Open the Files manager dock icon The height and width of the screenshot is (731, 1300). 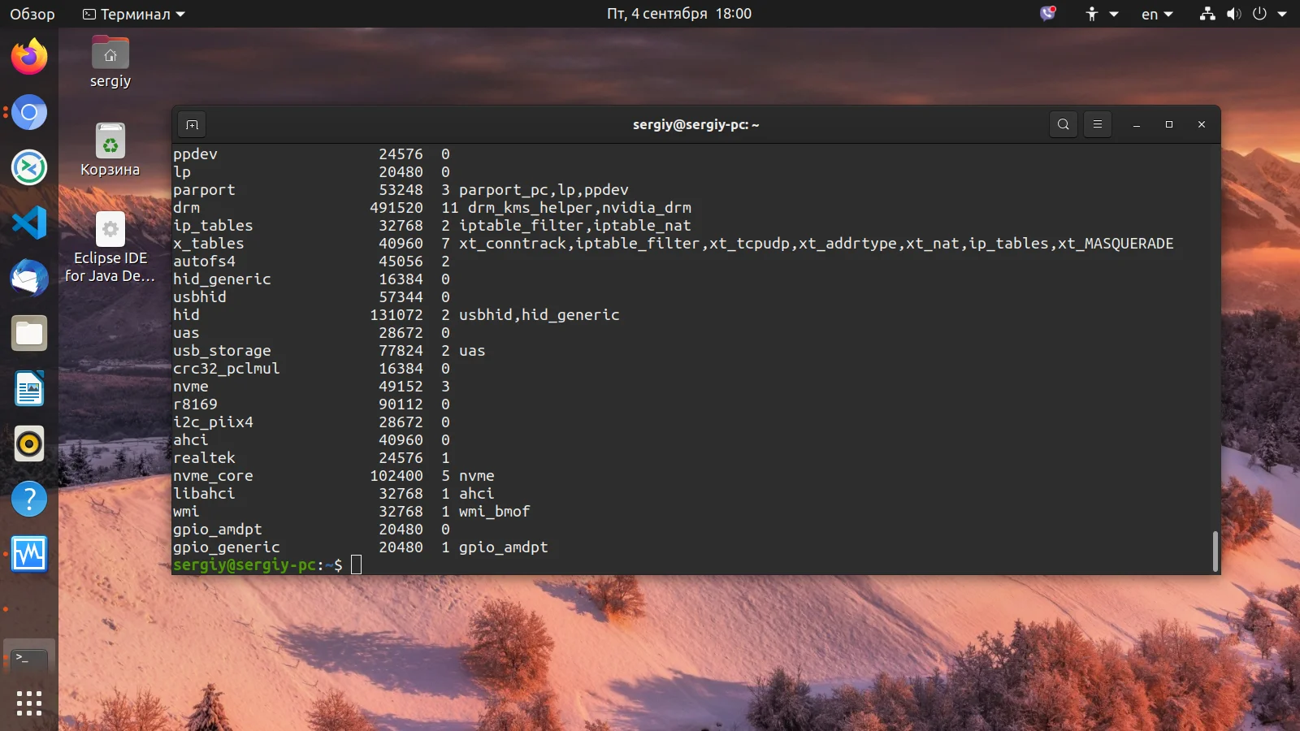(29, 333)
